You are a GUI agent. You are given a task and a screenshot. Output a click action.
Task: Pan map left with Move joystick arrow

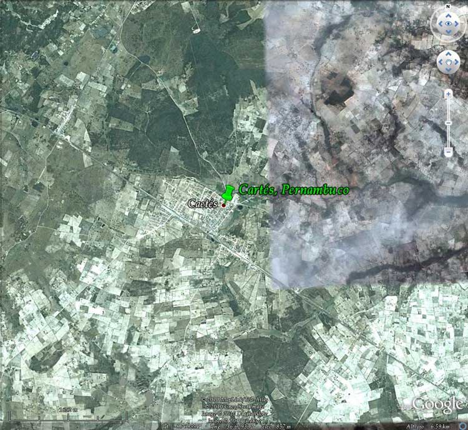click(x=441, y=62)
